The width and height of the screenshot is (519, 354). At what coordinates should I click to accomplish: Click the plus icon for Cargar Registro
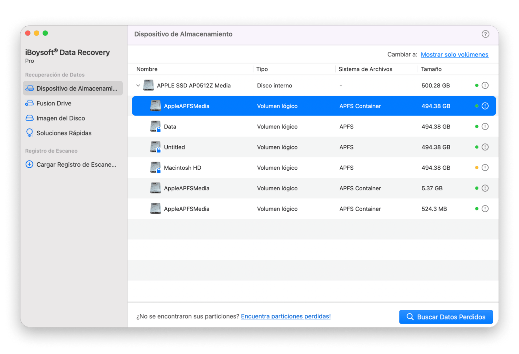click(29, 164)
